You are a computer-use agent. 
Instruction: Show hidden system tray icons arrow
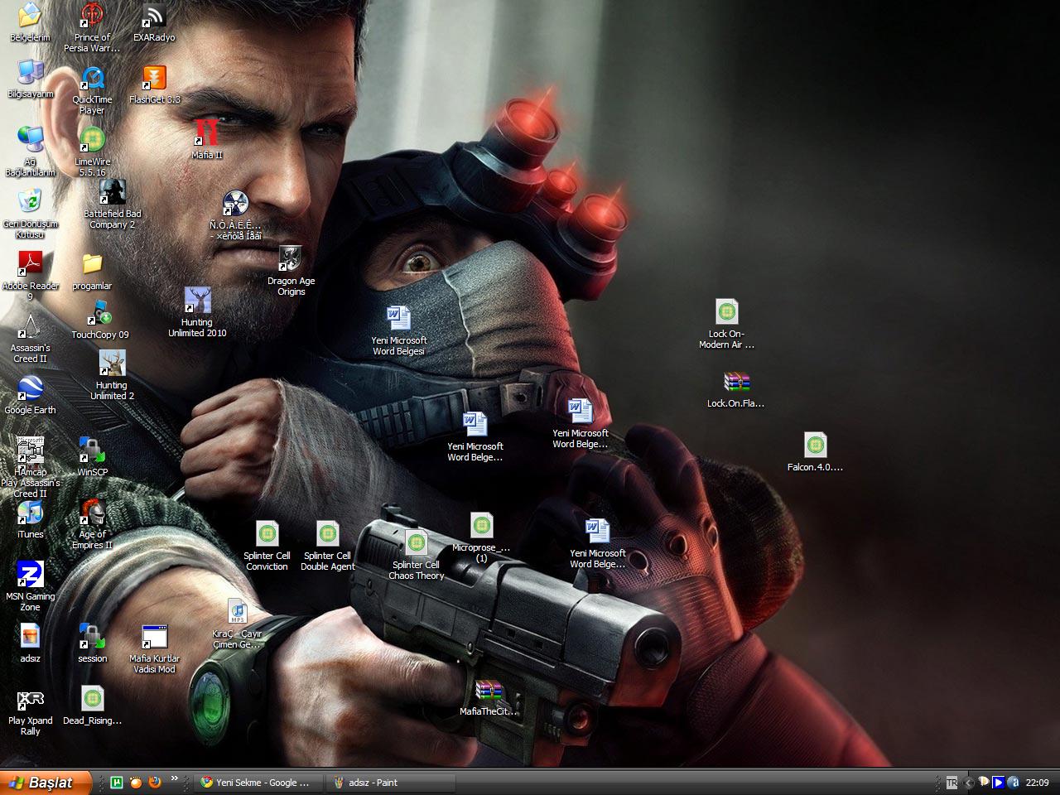[x=970, y=783]
